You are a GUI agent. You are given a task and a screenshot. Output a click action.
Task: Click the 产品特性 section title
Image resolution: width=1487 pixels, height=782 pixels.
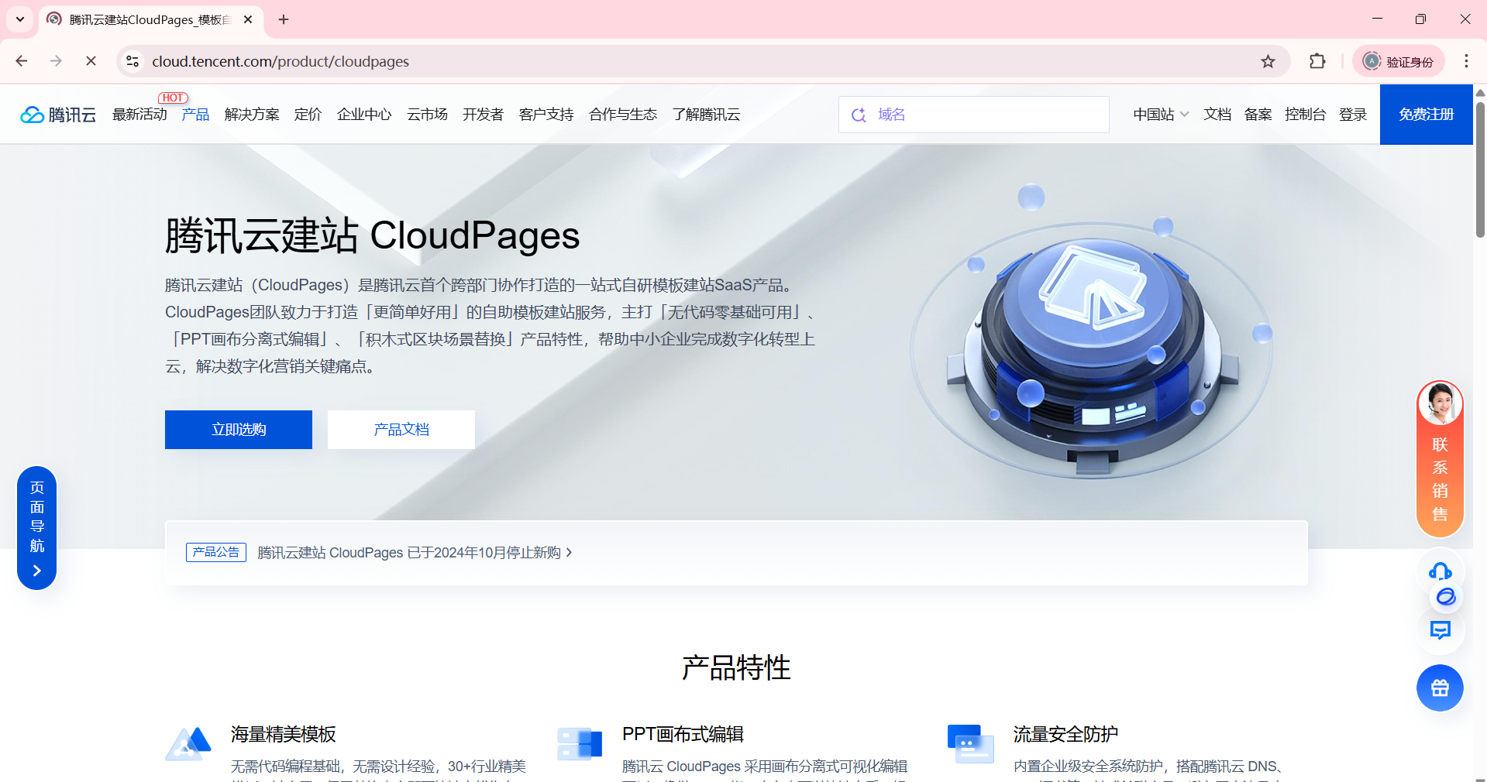tap(736, 667)
